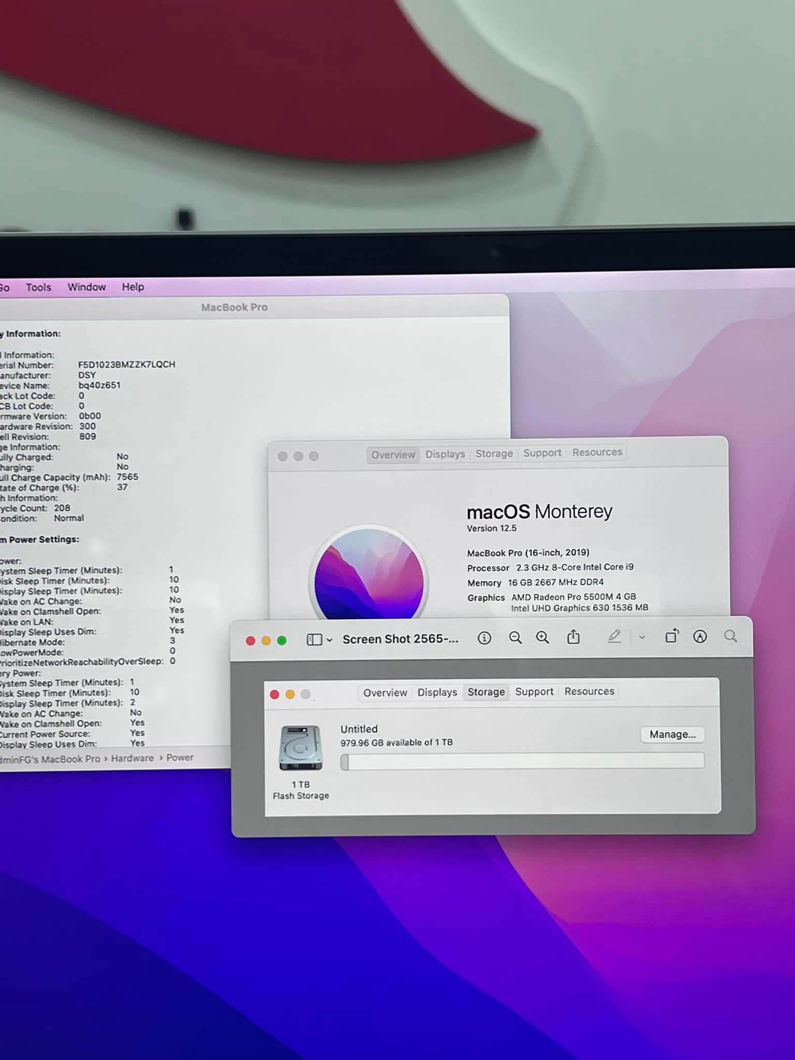Screen dimensions: 795x1060
Task: Open the Tools menu in the menu bar
Action: click(39, 287)
